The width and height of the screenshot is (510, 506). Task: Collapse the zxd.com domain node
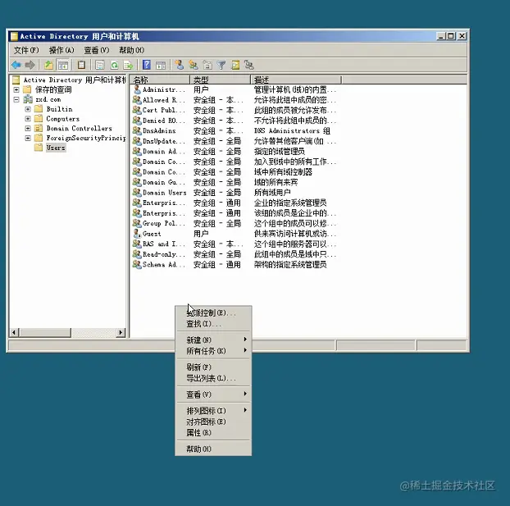click(x=16, y=99)
